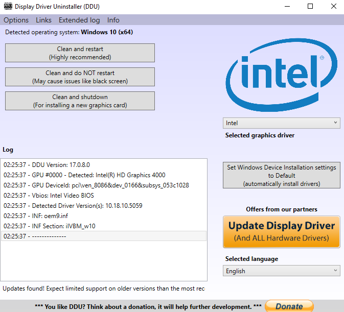Open the Extended log menu
This screenshot has width=344, height=312.
click(79, 20)
